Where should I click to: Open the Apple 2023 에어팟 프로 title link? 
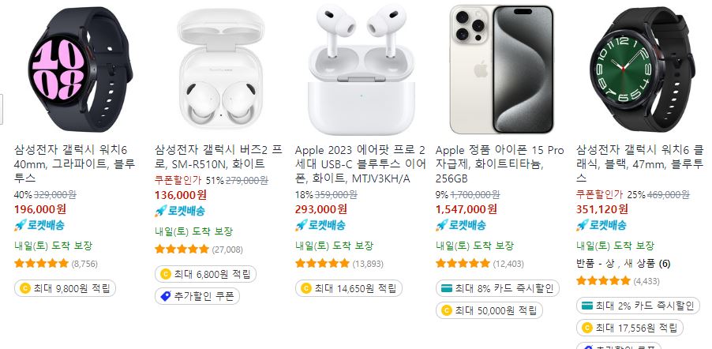point(360,164)
